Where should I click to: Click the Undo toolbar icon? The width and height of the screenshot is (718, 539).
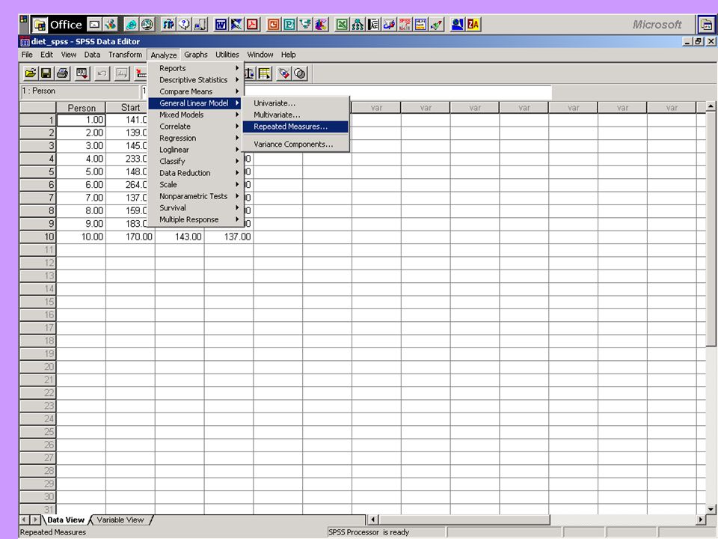(x=102, y=73)
